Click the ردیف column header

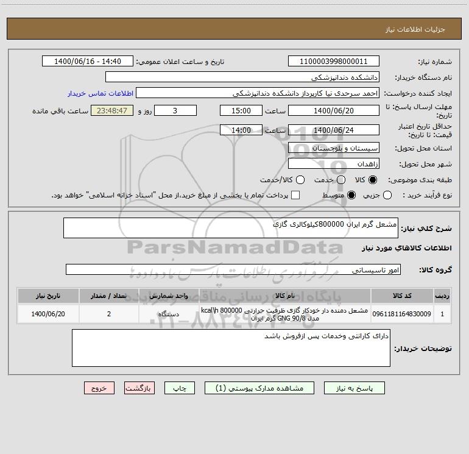pyautogui.click(x=442, y=296)
